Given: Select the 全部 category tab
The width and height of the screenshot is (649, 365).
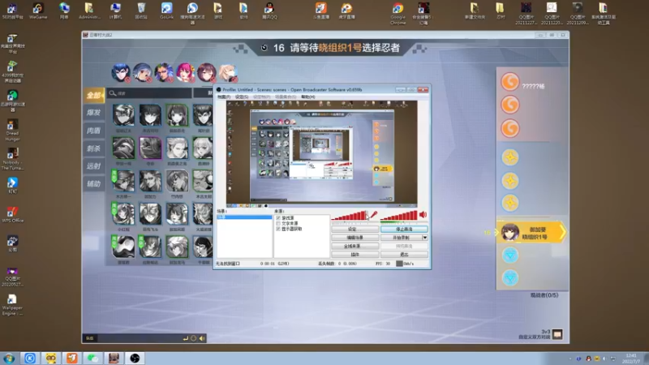Looking at the screenshot, I should pos(94,96).
